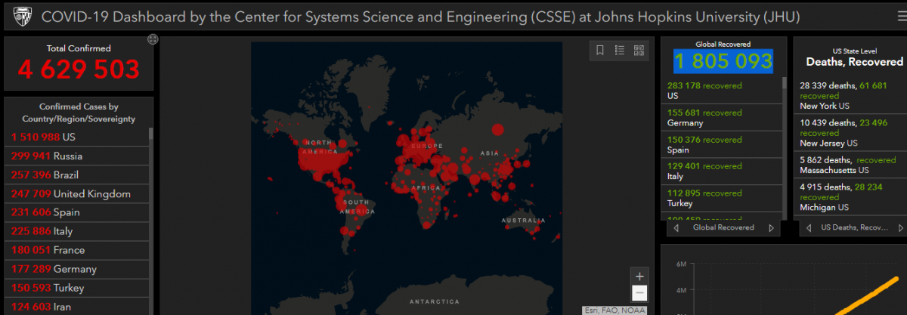Screen dimensions: 907x315
Task: Select New York US deaths row
Action: (x=850, y=96)
